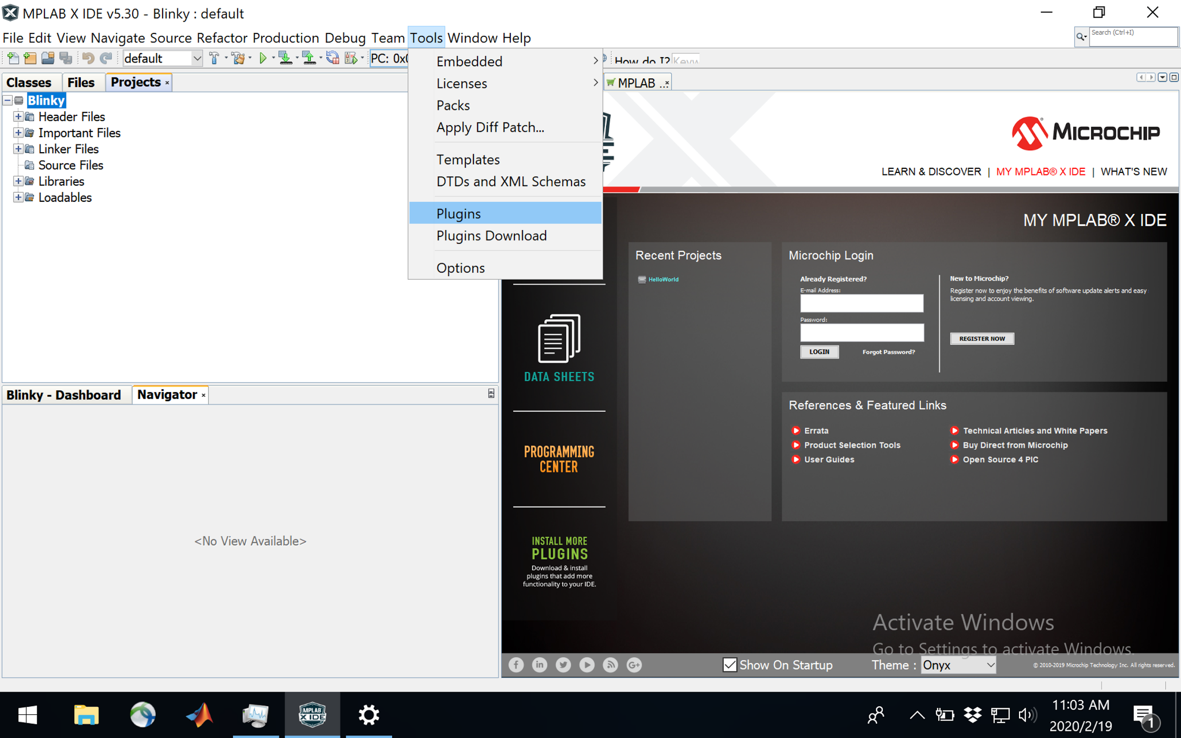1181x738 pixels.
Task: Click the Redo arrow icon
Action: [x=106, y=59]
